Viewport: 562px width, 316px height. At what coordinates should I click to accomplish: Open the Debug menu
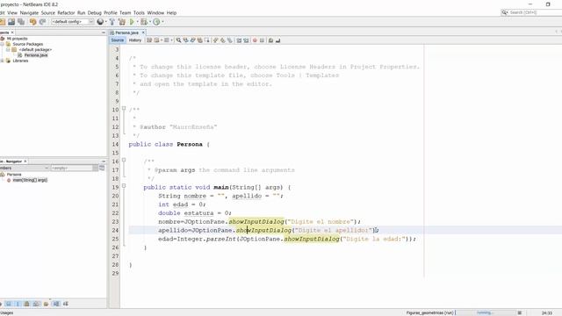(95, 12)
